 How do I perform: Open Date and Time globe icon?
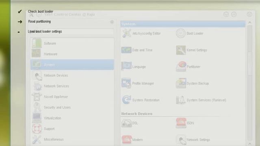(126, 50)
